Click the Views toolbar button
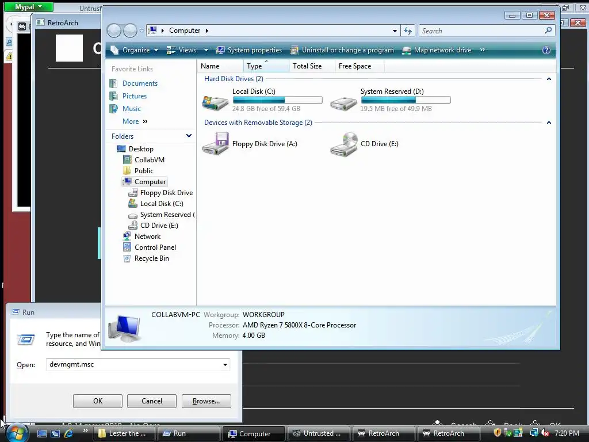The image size is (589, 442). pyautogui.click(x=182, y=50)
